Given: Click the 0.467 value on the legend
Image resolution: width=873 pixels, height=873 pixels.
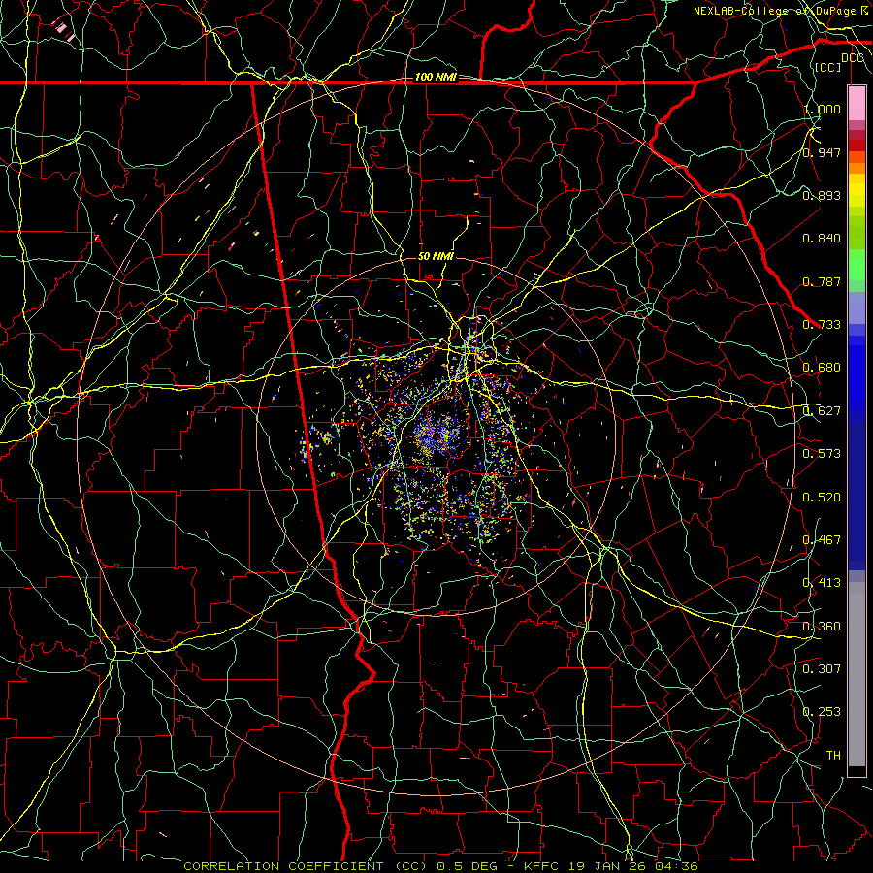Looking at the screenshot, I should (822, 540).
